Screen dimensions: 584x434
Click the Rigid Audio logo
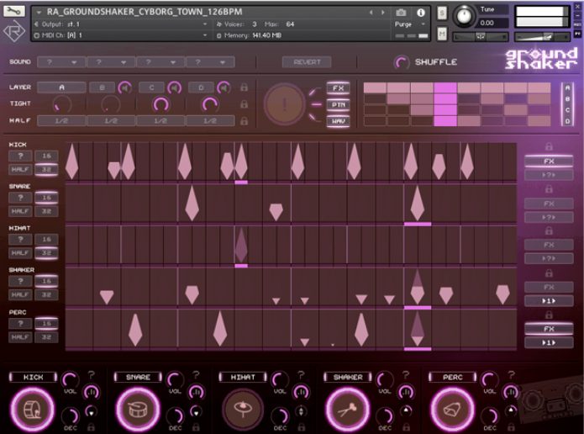[x=14, y=31]
